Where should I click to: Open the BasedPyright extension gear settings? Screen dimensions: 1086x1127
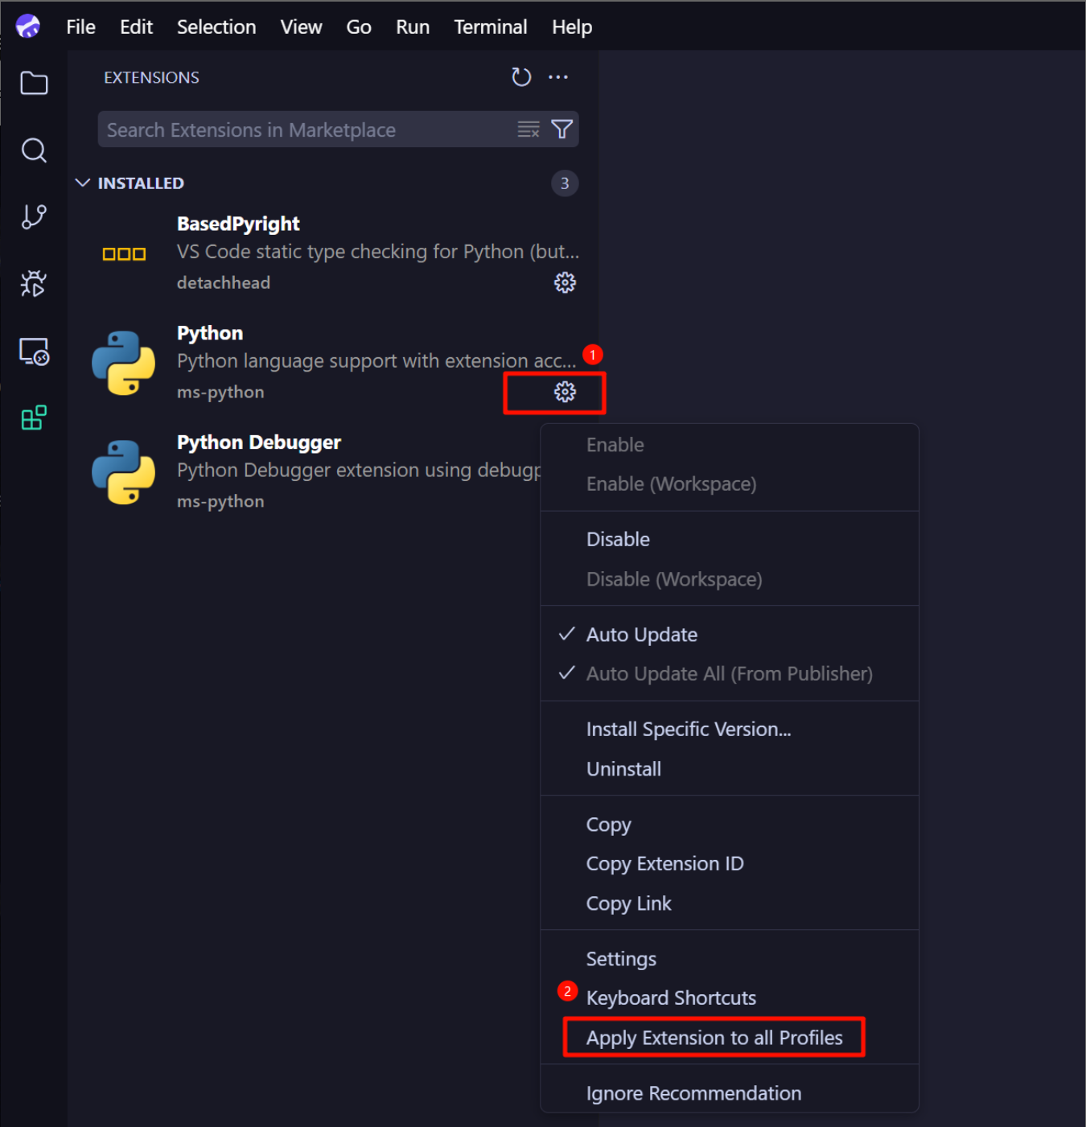click(565, 282)
